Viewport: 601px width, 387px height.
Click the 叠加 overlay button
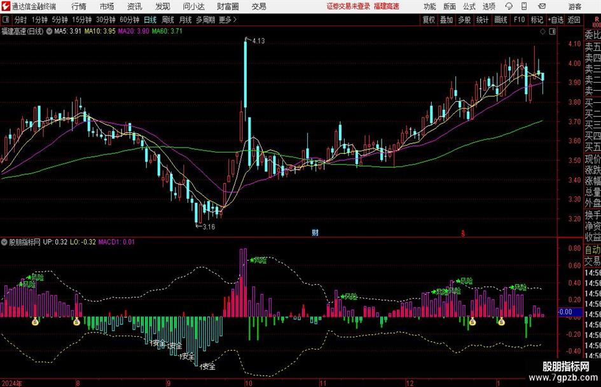click(x=446, y=20)
